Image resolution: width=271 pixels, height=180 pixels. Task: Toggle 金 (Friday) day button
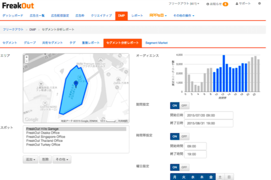[211, 177]
